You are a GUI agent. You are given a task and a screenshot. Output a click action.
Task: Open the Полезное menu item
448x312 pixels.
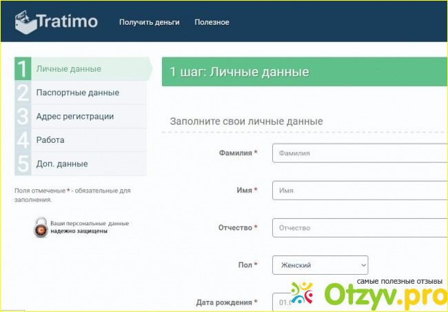(212, 22)
